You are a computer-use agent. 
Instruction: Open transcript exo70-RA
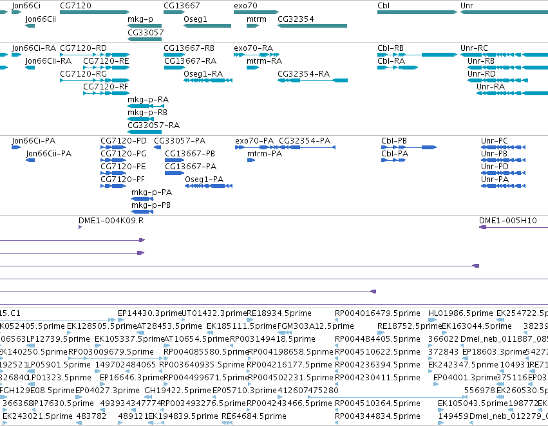(x=253, y=48)
